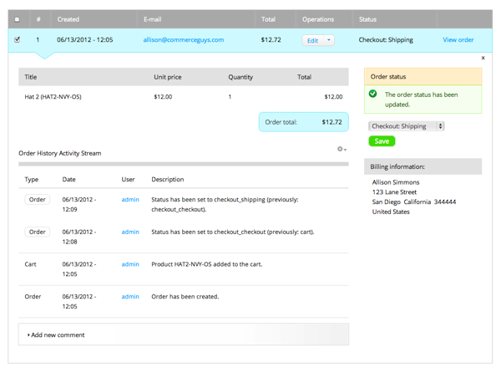Expand the Add new comment section
The image size is (501, 373).
click(x=56, y=335)
